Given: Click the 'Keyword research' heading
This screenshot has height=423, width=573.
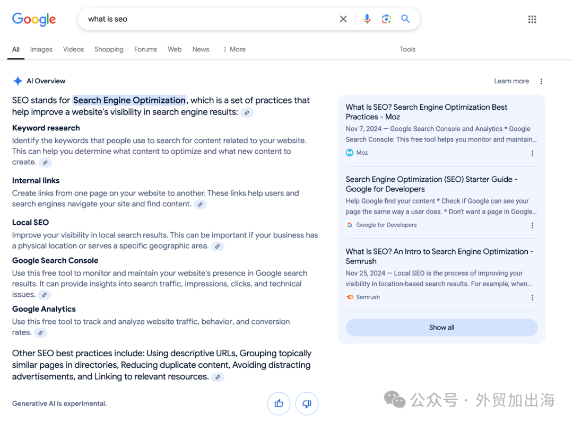Looking at the screenshot, I should tap(46, 128).
